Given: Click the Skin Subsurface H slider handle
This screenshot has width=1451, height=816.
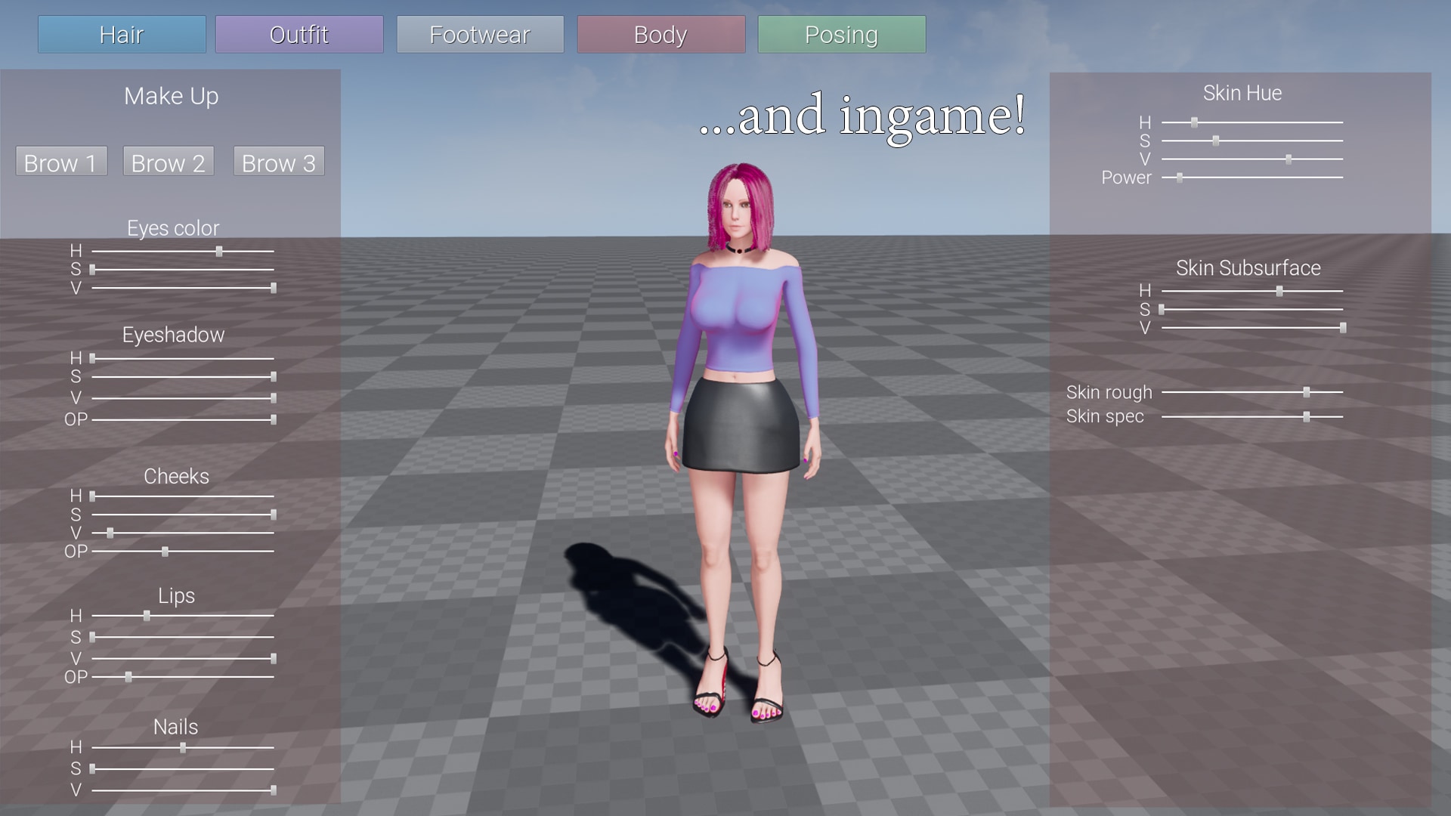Looking at the screenshot, I should [x=1279, y=291].
